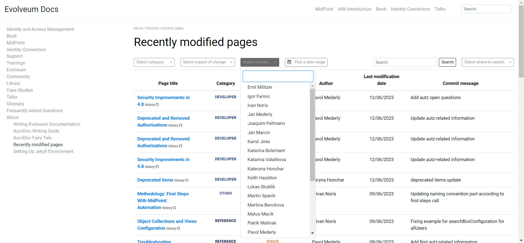Click the top header Search box
Screen dimensions: 524x243
[x=486, y=9]
